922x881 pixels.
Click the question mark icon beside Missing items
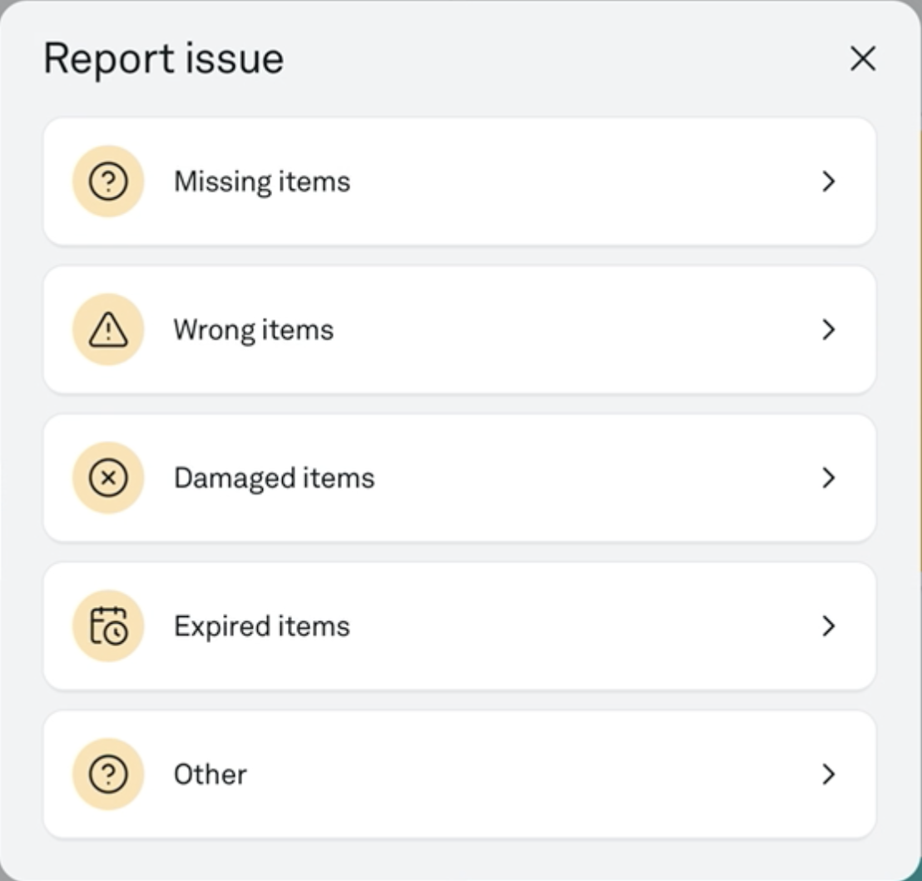pyautogui.click(x=108, y=182)
